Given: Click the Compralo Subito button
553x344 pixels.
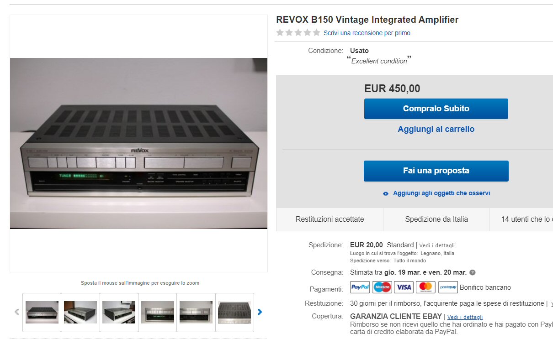Looking at the screenshot, I should pyautogui.click(x=436, y=109).
